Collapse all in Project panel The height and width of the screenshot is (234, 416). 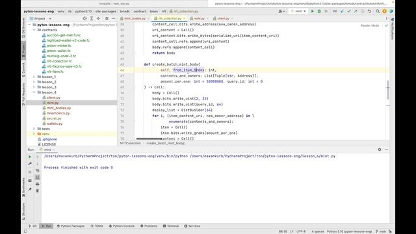98,19
